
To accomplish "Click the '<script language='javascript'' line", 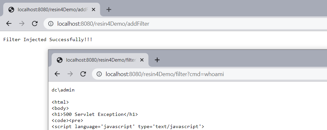I will click(x=128, y=126).
